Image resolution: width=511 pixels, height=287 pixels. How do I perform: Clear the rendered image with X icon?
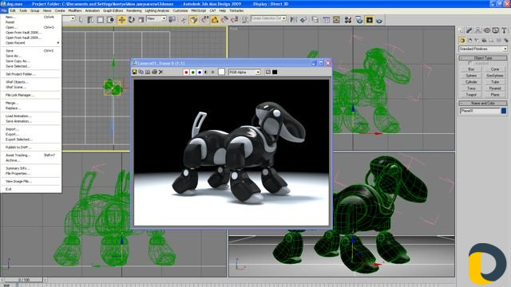tap(161, 72)
